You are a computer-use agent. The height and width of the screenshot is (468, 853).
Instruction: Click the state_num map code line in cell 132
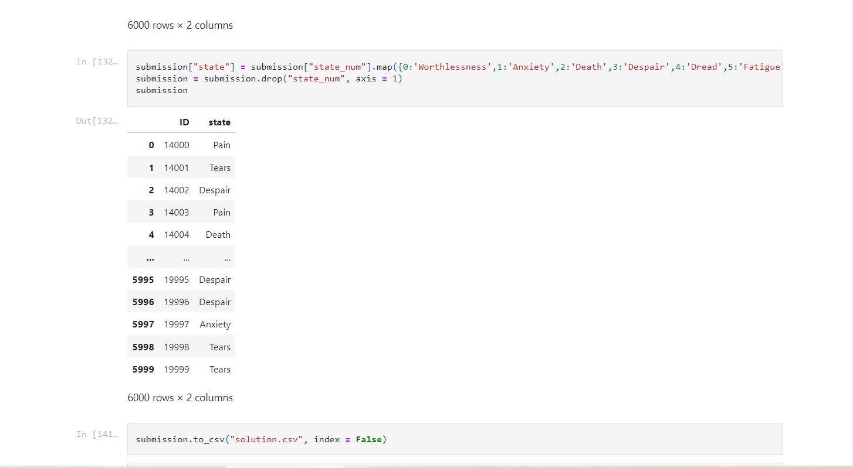pos(459,67)
